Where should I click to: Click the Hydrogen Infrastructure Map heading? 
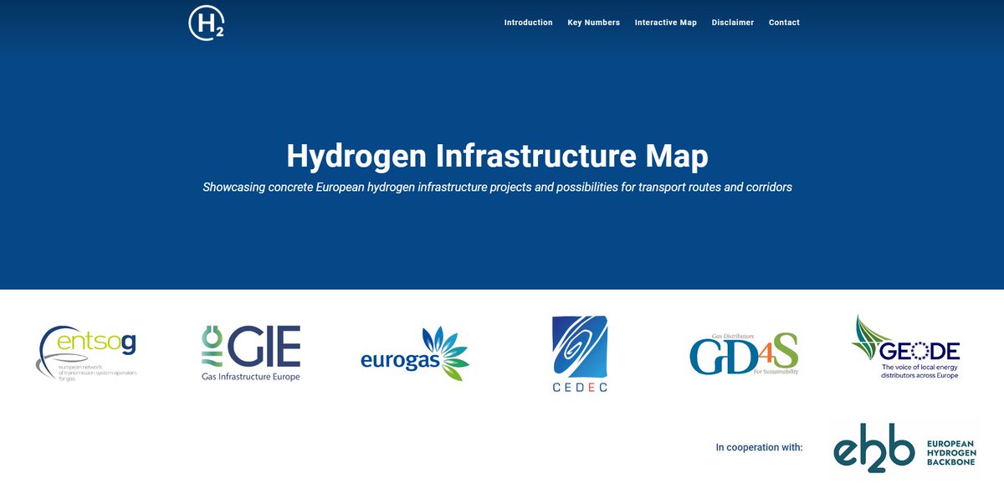point(497,157)
